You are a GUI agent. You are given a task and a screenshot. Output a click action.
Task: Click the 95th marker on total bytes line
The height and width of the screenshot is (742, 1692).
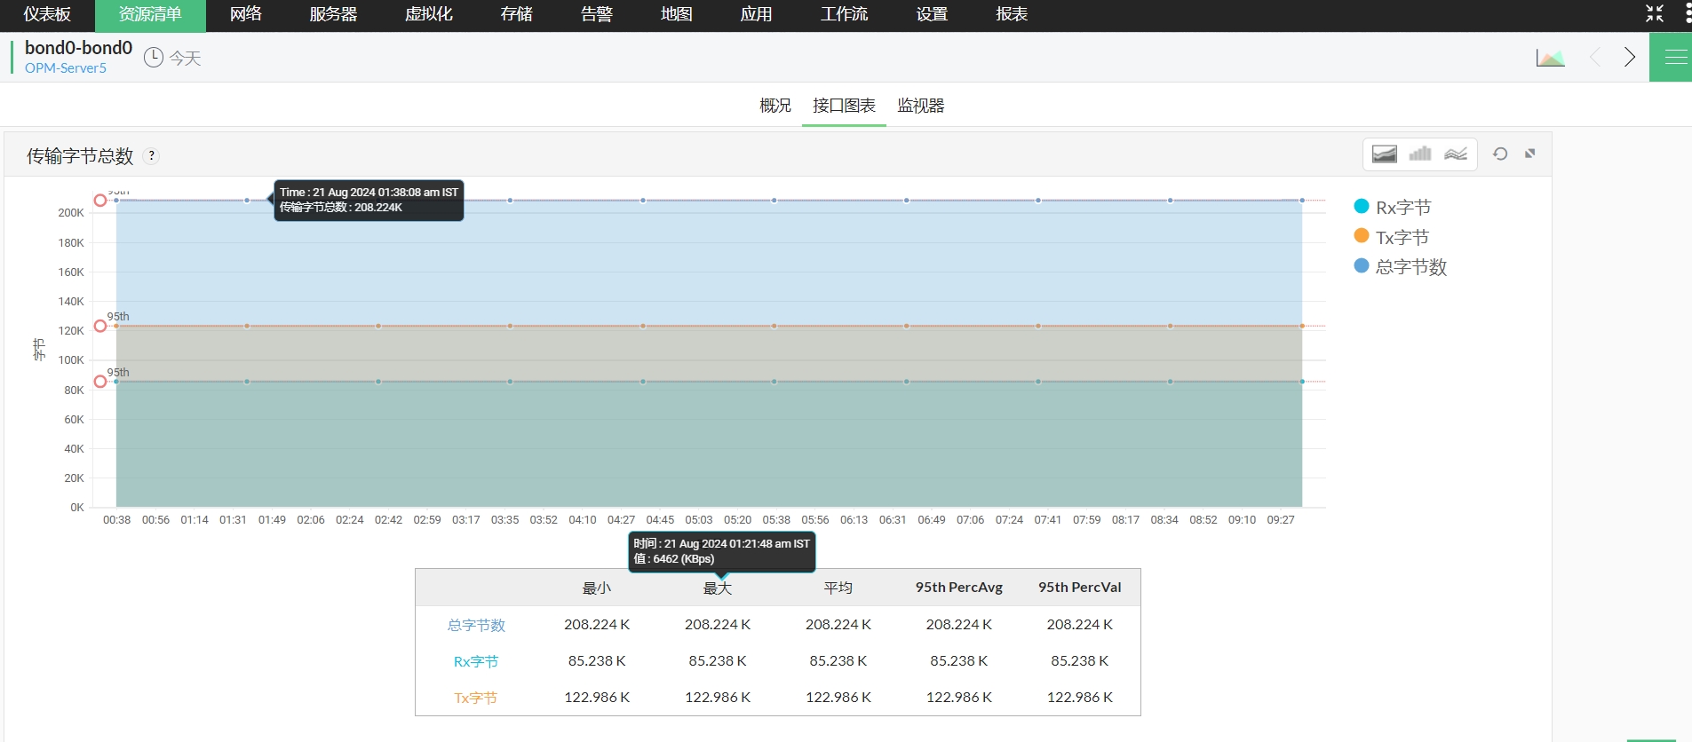tap(100, 201)
